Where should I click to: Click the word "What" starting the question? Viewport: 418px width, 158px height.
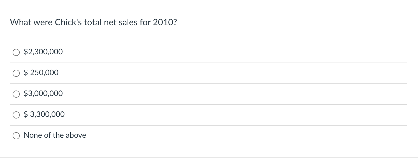(21, 22)
